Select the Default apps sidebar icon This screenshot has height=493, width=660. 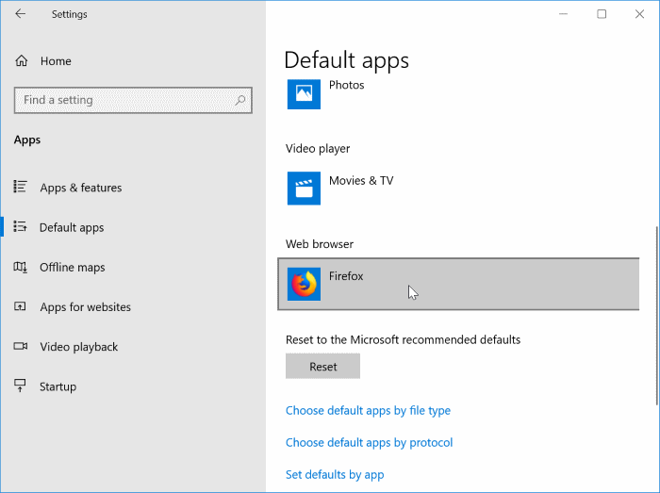point(20,227)
